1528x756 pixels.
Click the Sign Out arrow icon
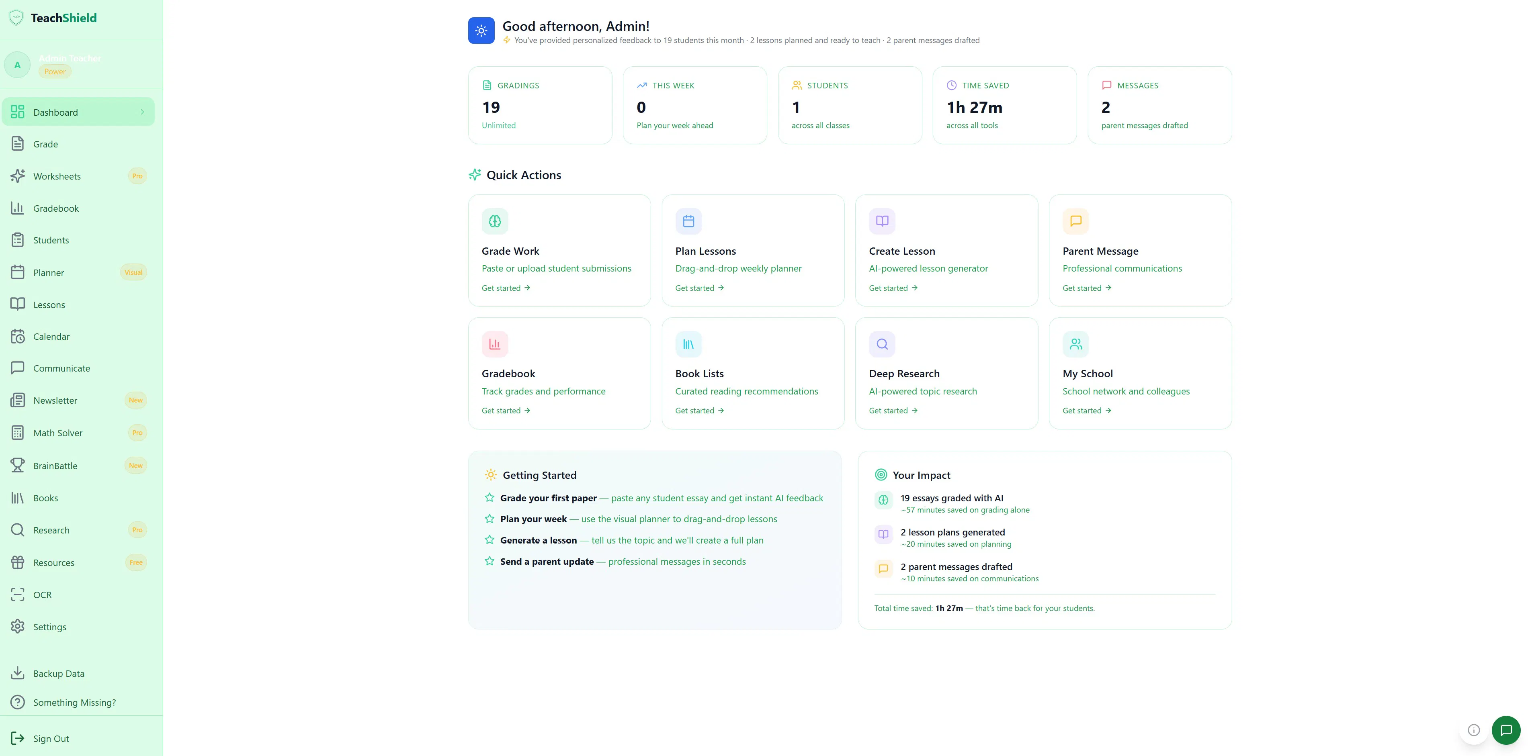point(18,739)
